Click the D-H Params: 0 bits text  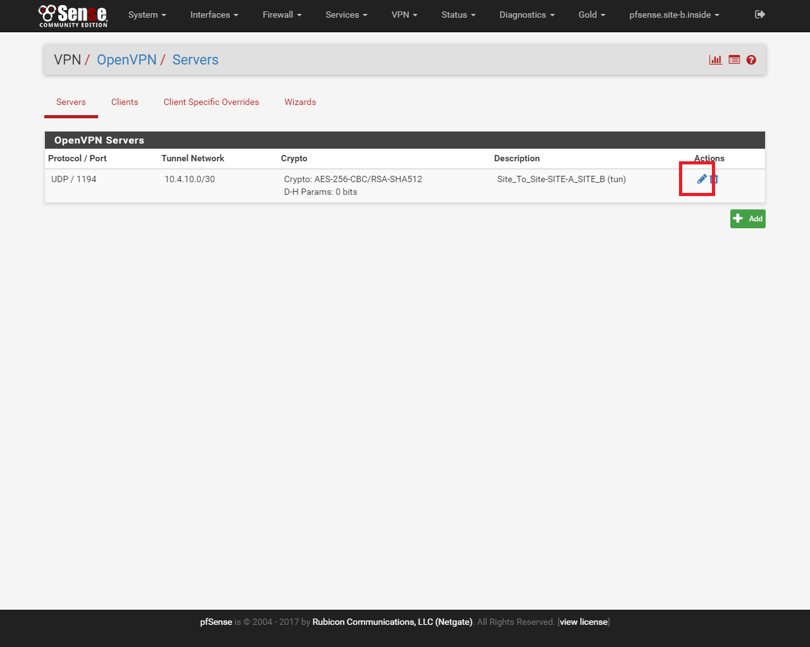pyautogui.click(x=321, y=192)
